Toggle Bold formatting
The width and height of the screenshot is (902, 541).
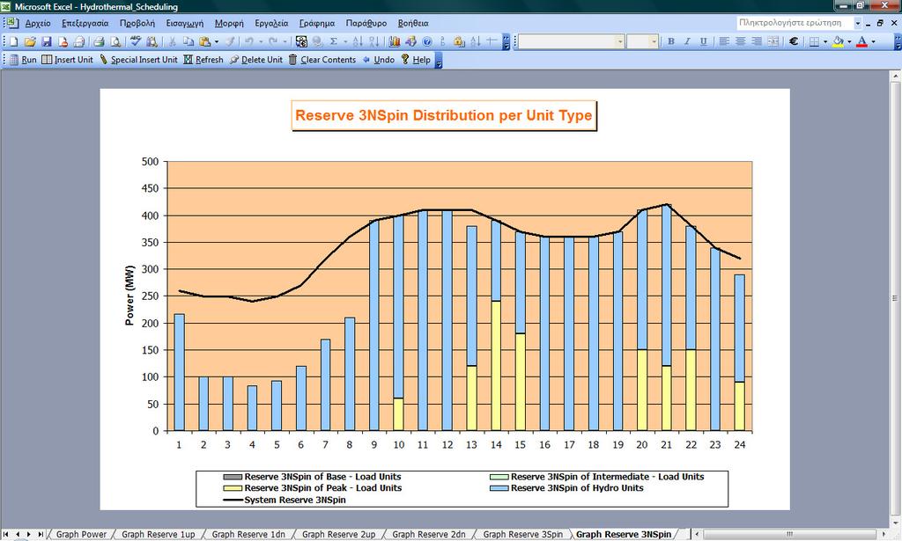click(x=670, y=41)
